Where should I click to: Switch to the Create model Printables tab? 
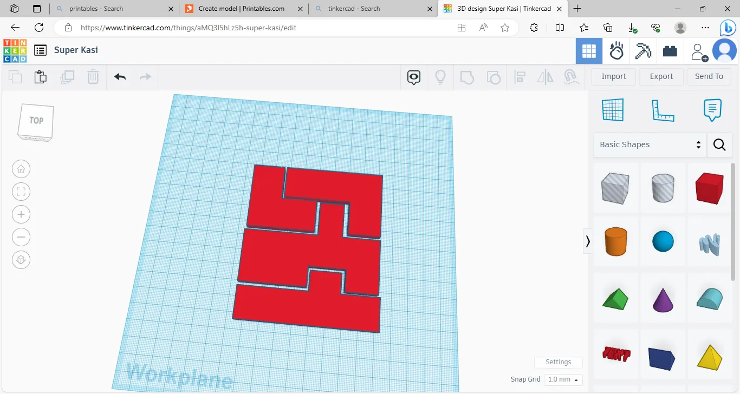241,9
